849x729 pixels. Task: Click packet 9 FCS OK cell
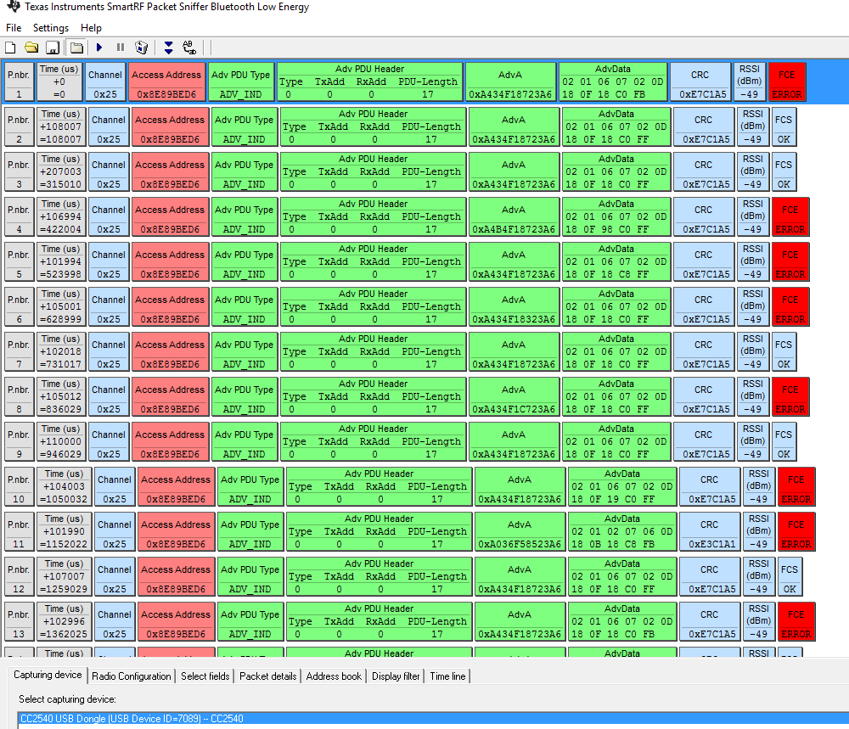pos(784,441)
